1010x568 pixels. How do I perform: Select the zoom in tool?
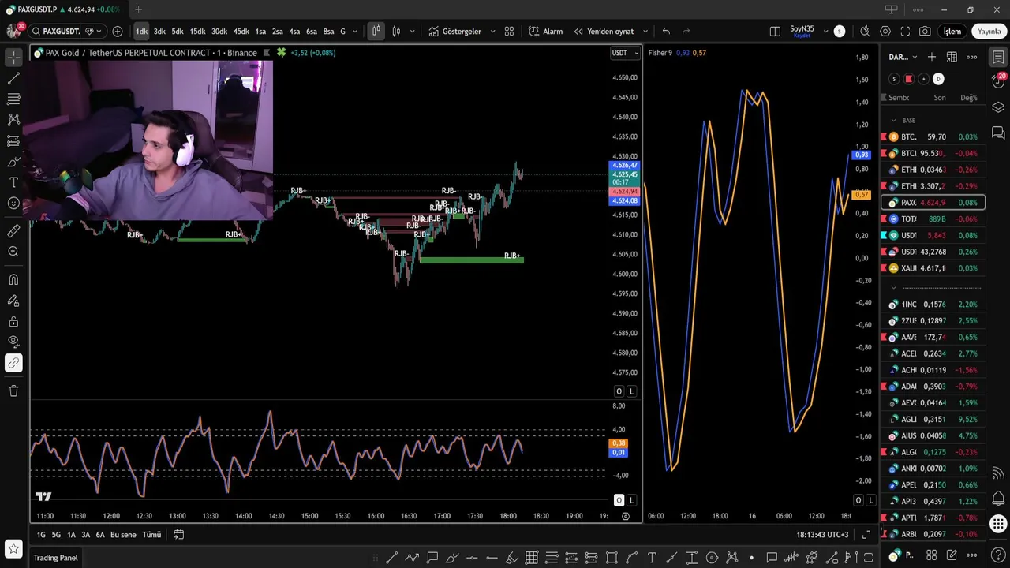click(x=13, y=252)
